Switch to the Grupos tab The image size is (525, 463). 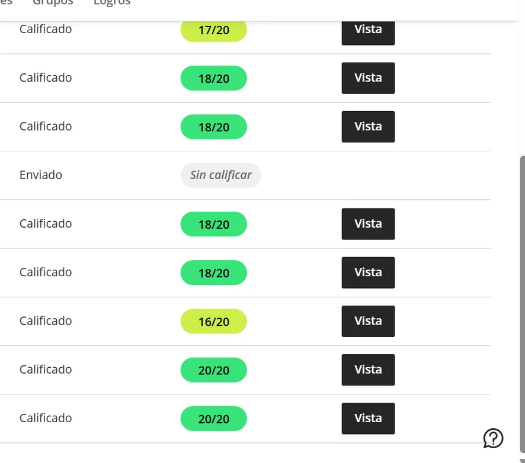(x=53, y=2)
